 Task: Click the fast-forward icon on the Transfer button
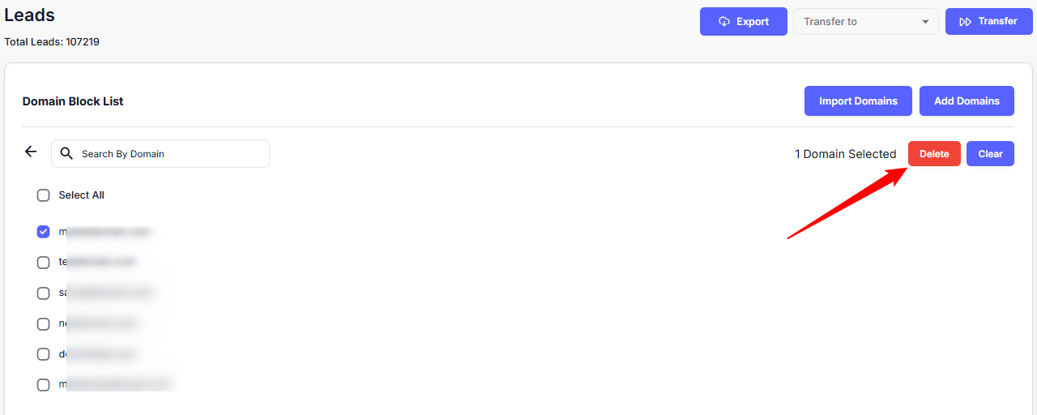click(x=965, y=22)
